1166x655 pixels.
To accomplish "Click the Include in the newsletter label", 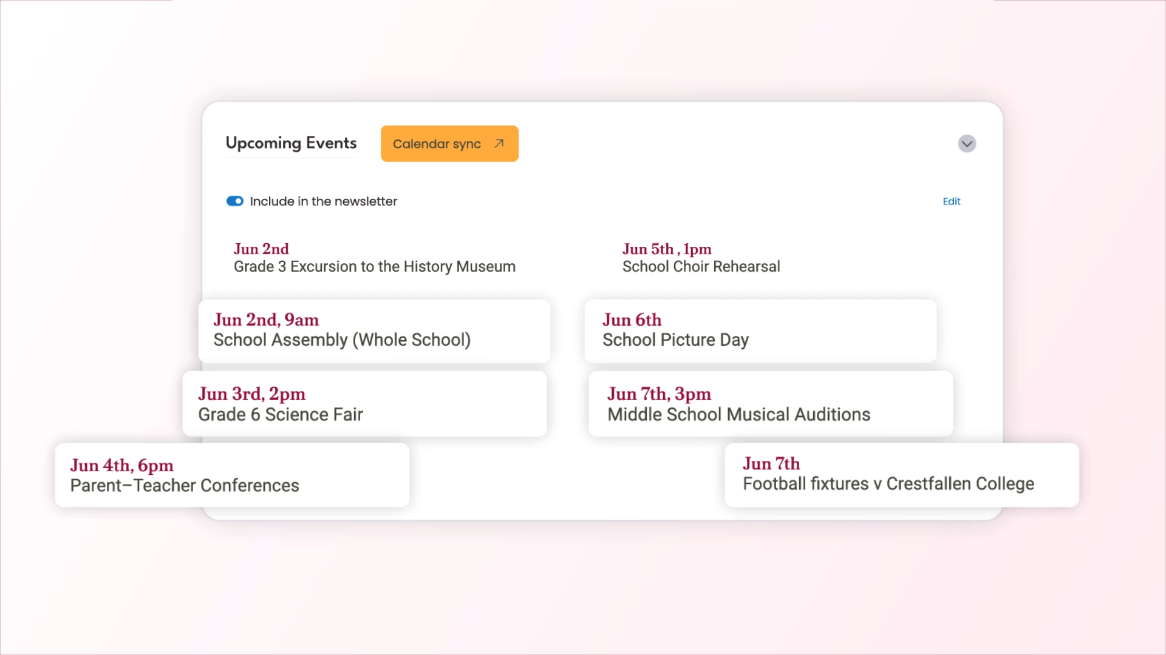I will click(x=323, y=201).
